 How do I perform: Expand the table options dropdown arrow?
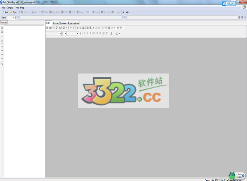click(114, 28)
